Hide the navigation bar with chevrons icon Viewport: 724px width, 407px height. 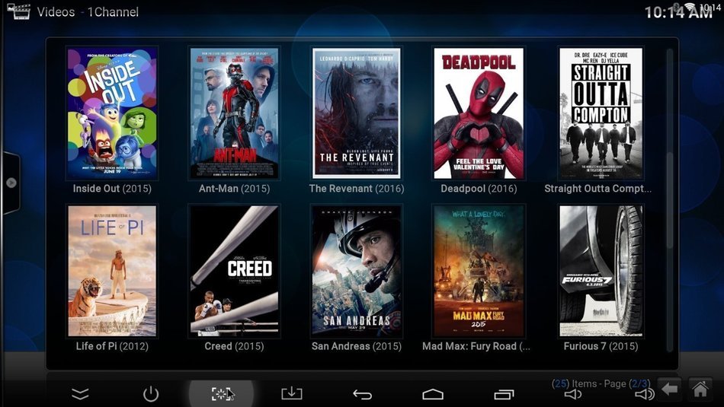80,394
